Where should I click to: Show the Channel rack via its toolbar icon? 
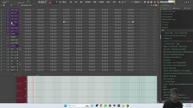pos(151,2)
